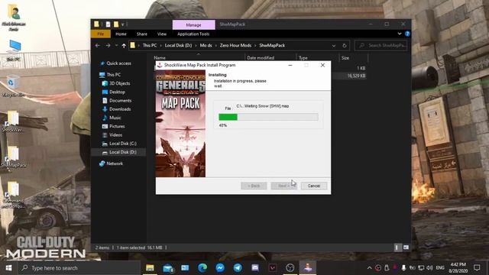This screenshot has width=489, height=275.
Task: Select This PC in navigation pane
Action: click(114, 75)
